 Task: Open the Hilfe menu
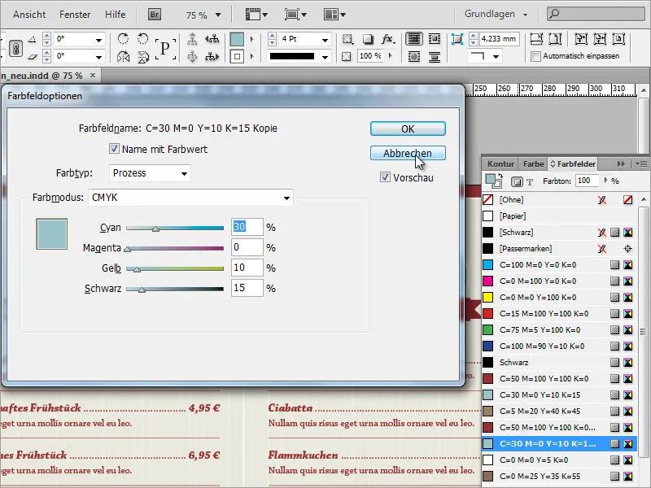(x=115, y=15)
